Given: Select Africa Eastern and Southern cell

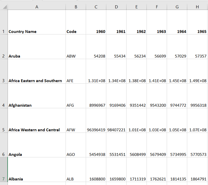Looking at the screenshot, I should click(37, 71).
